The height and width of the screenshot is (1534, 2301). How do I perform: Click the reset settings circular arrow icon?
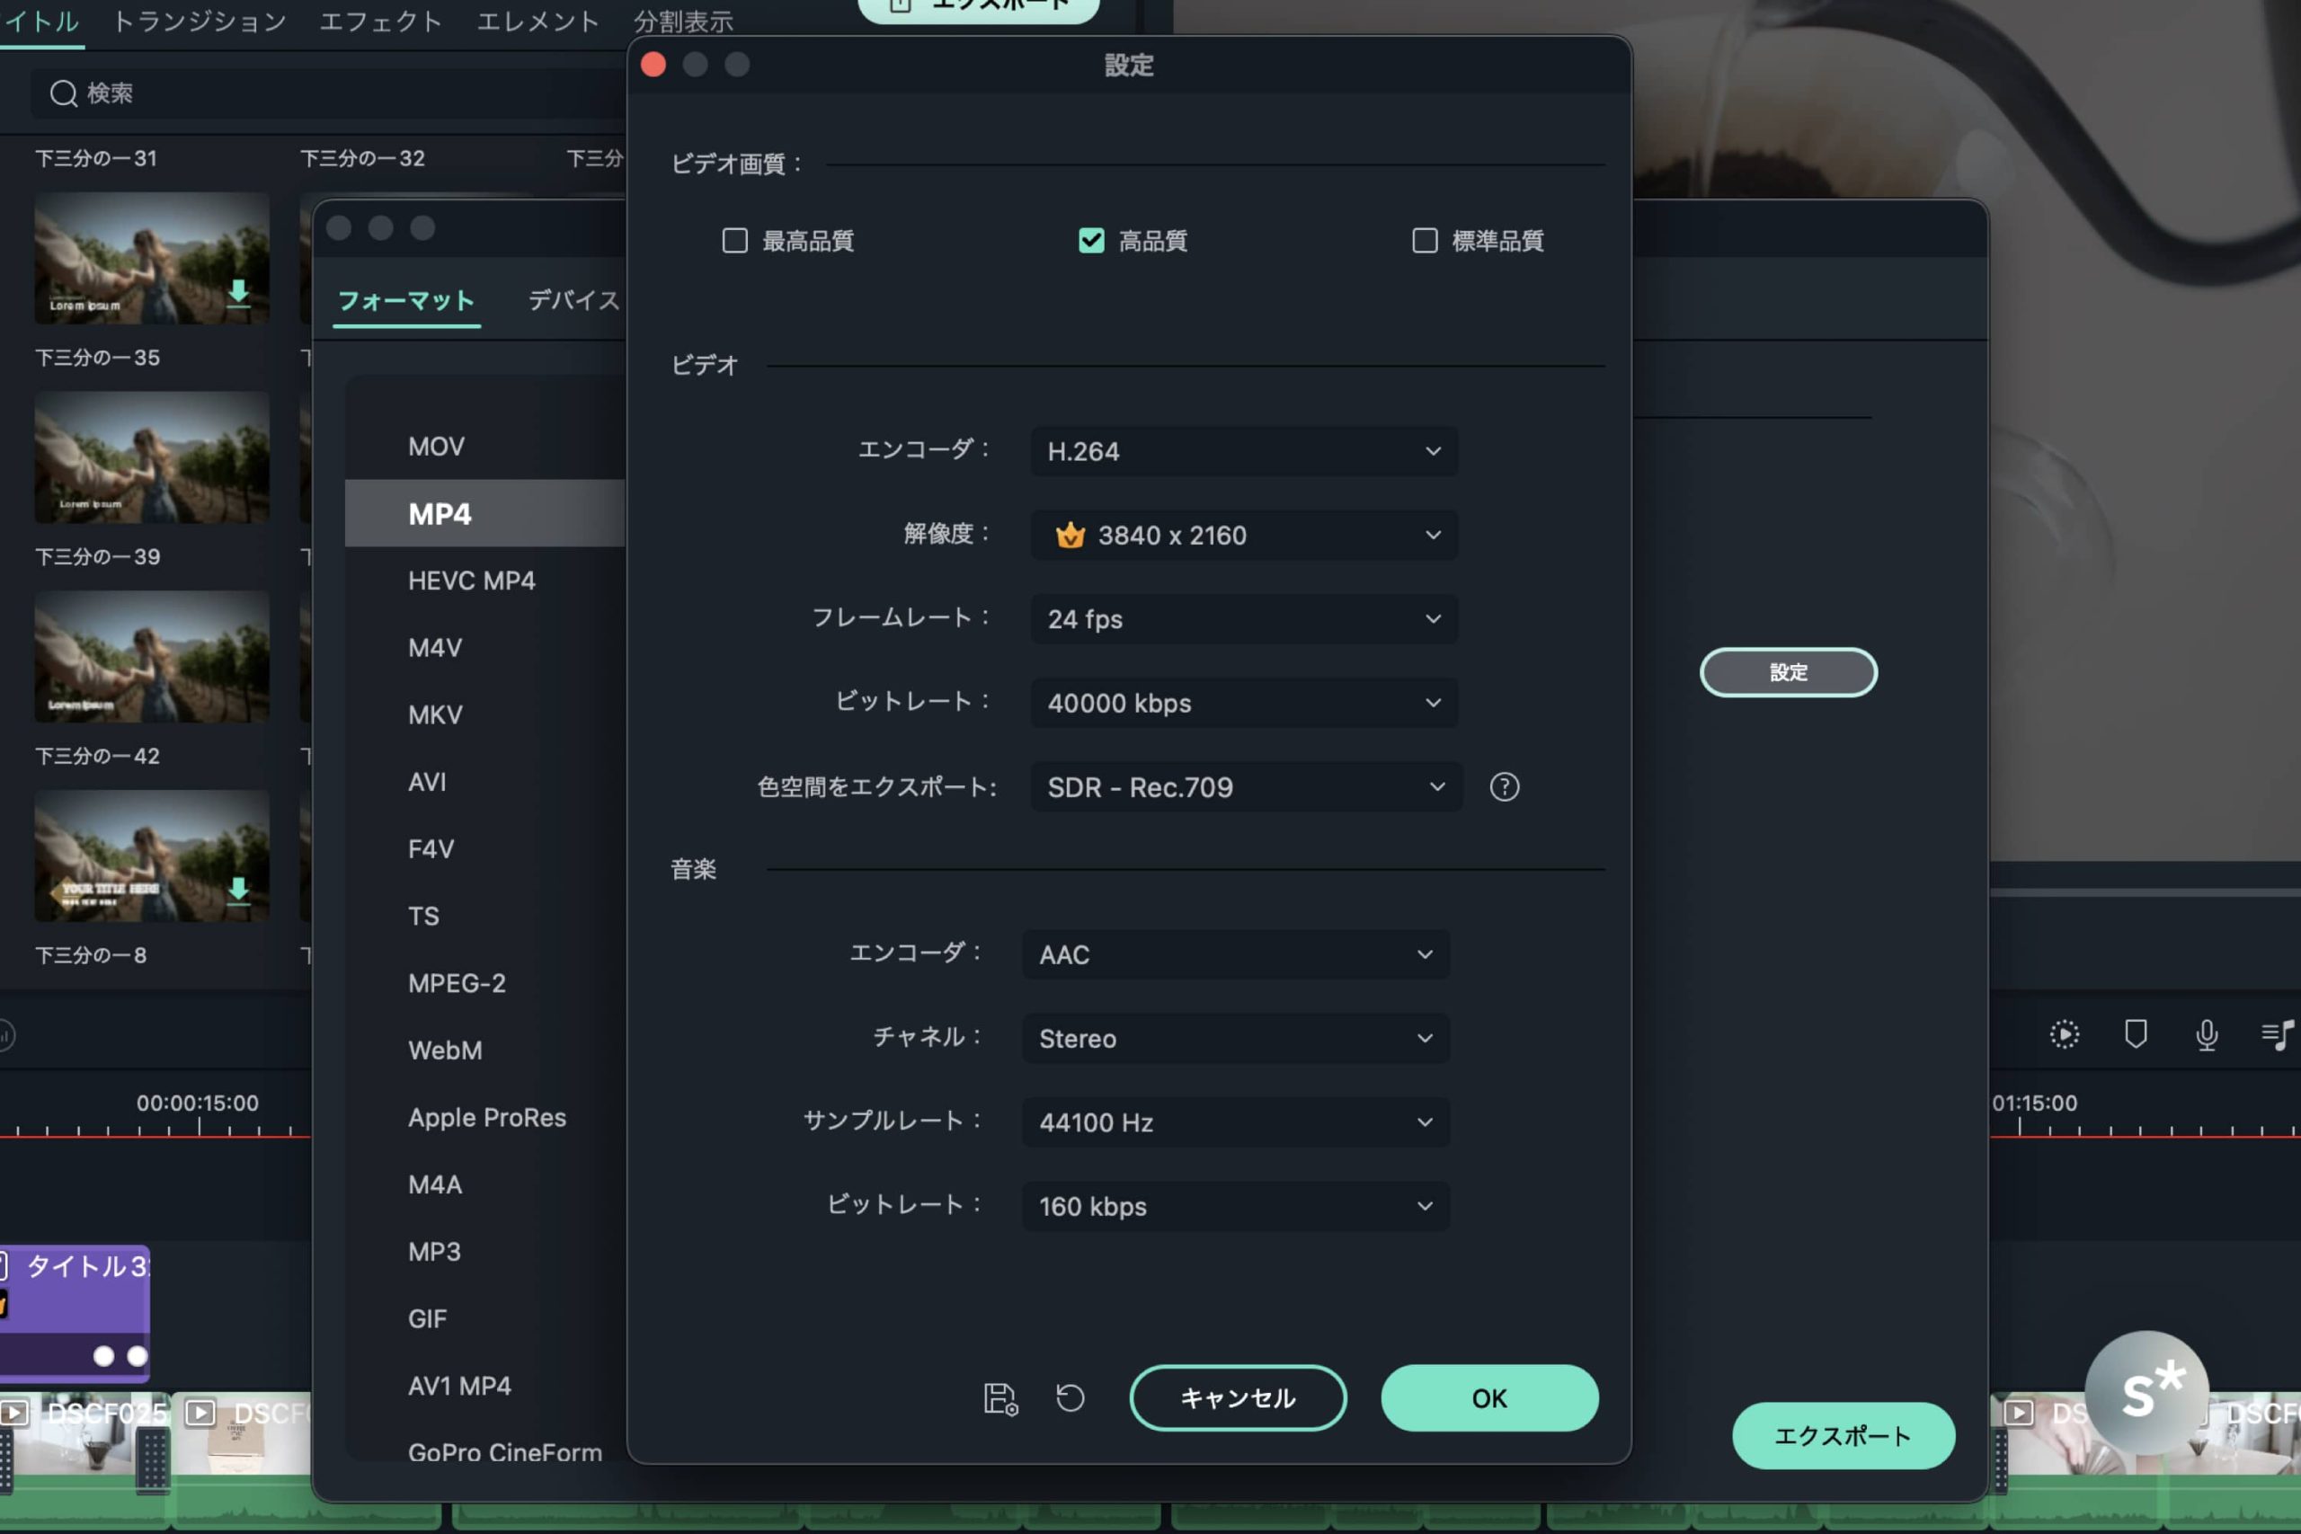pos(1071,1398)
